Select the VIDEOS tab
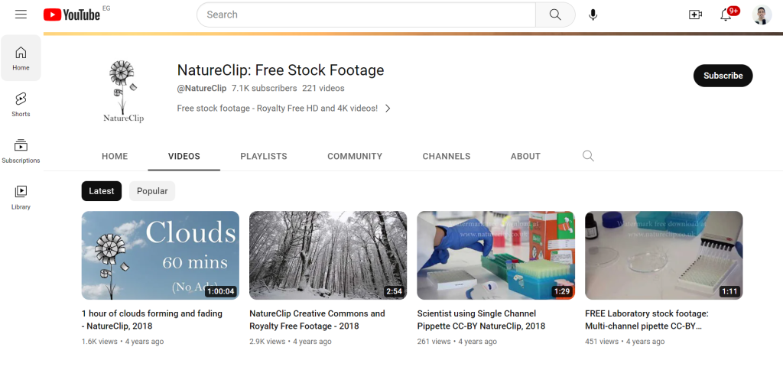 (x=184, y=156)
